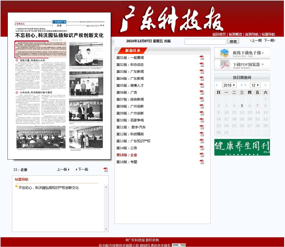Click next-year arrow beside 2018 selector
285x247 pixels.
click(242, 85)
